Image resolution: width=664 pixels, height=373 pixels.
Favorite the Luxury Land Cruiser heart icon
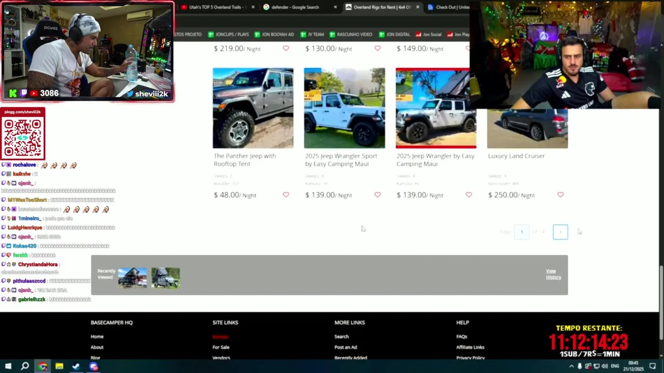point(560,195)
